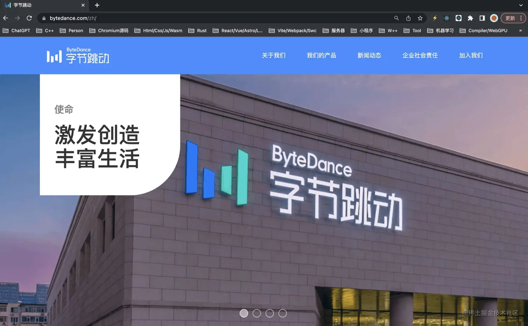Open the Person bookmark folder

[72, 31]
